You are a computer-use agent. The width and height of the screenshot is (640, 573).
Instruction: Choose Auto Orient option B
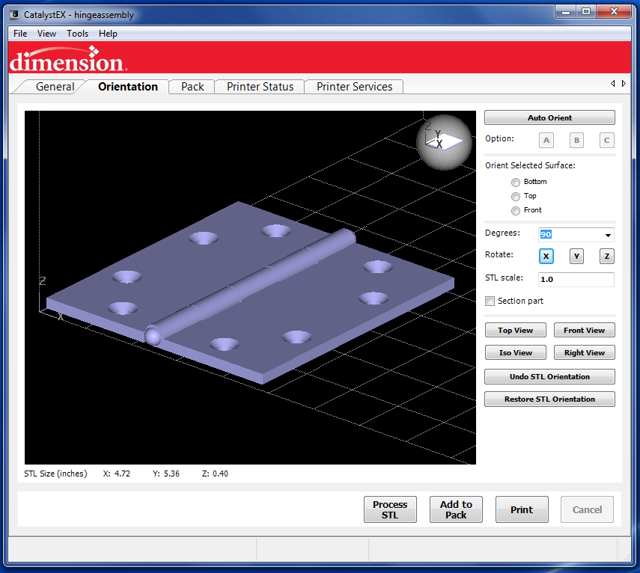[576, 141]
